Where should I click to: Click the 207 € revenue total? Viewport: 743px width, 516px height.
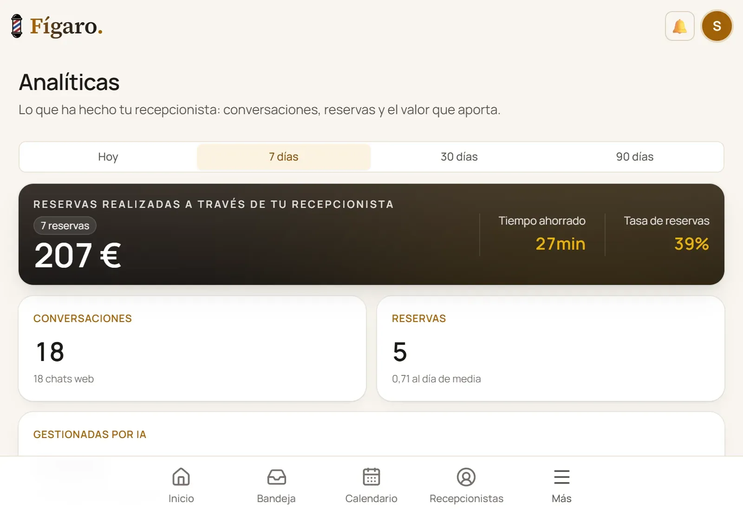point(78,255)
